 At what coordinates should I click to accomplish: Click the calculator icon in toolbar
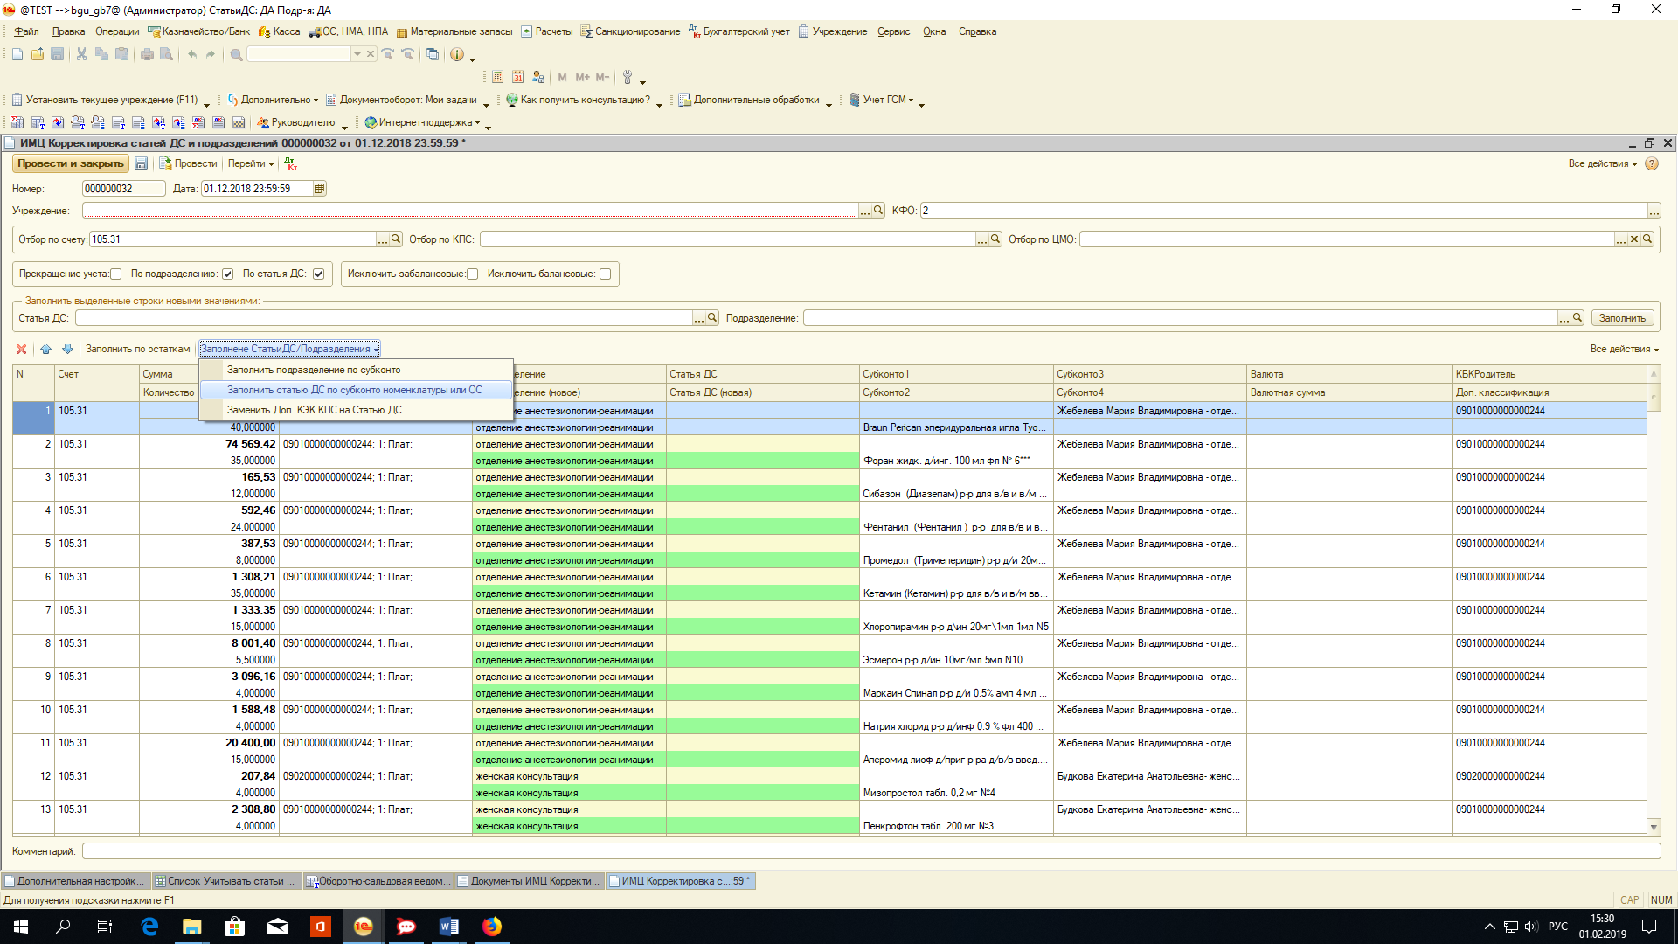[498, 77]
